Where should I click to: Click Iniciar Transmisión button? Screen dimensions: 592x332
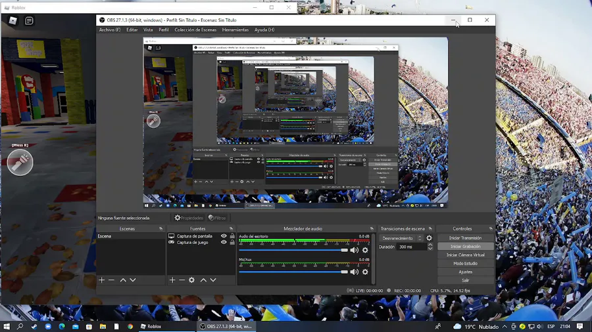coord(465,238)
